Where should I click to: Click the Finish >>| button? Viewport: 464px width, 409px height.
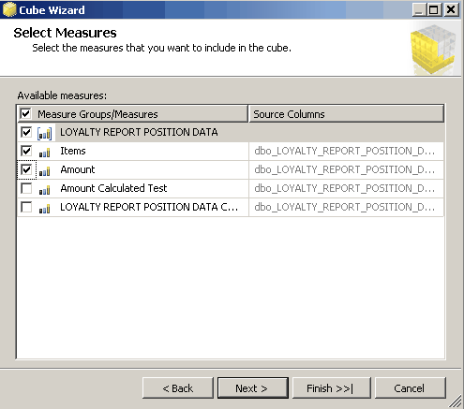[331, 388]
